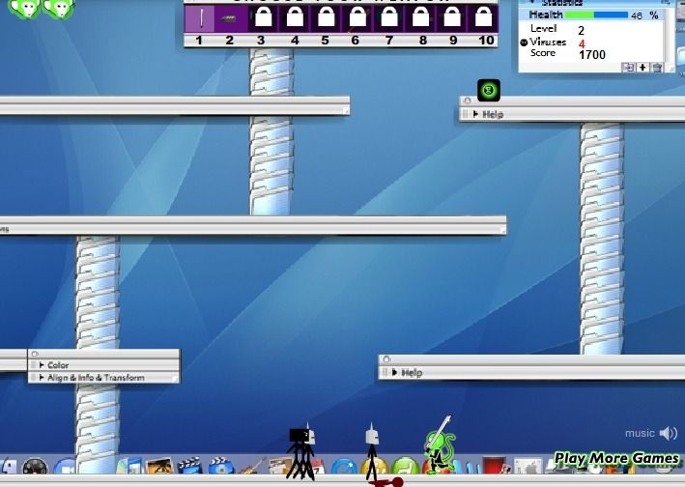Select the sword in weapon slot 1
The height and width of the screenshot is (487, 685).
[201, 18]
